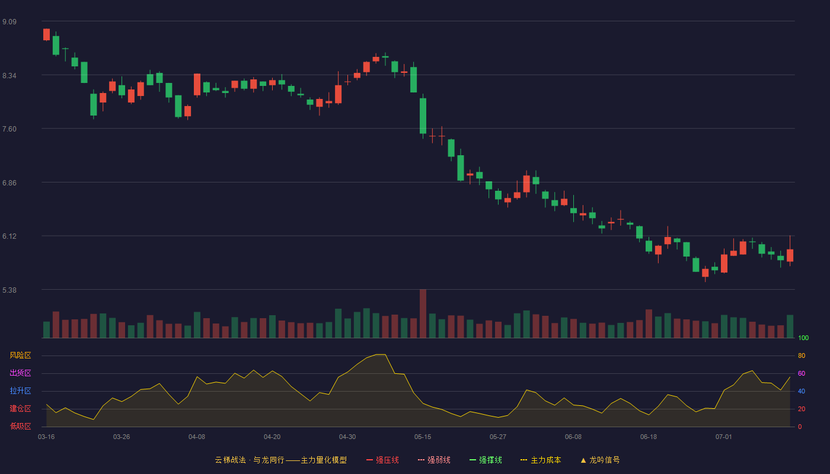Image resolution: width=830 pixels, height=474 pixels.
Task: Click the 04-30 date axis label
Action: pos(347,437)
